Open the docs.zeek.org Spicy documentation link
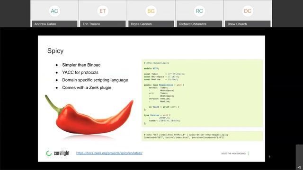The height and width of the screenshot is (170, 303). (x=109, y=153)
